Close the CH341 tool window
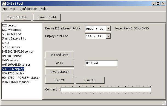 tap(163, 4)
